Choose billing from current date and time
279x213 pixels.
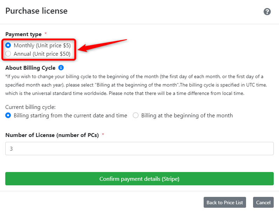click(x=8, y=115)
